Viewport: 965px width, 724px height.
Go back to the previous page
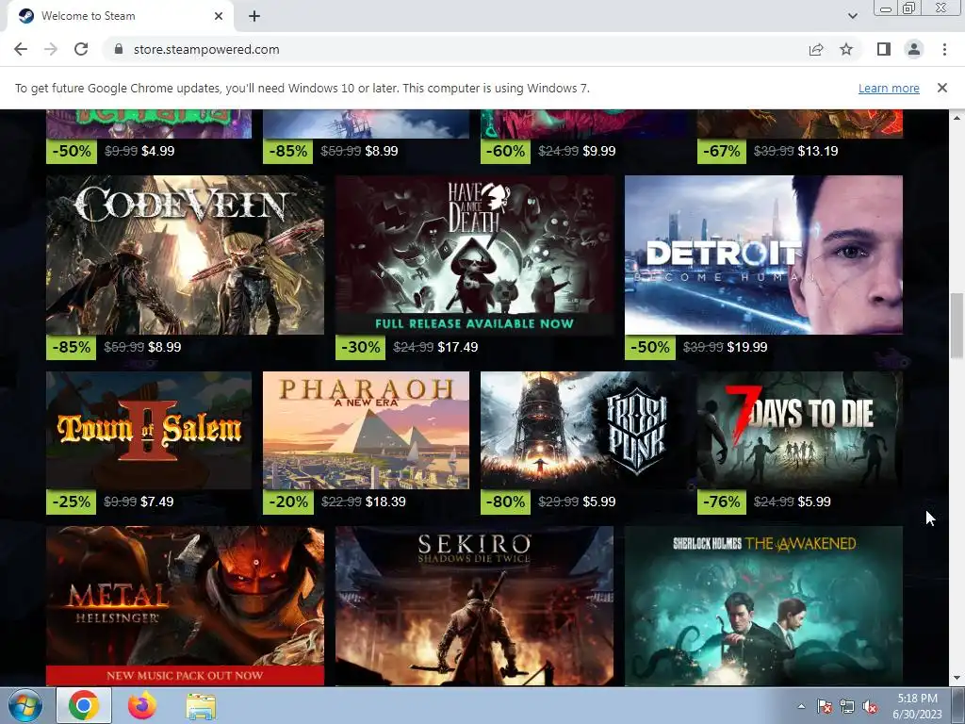21,49
